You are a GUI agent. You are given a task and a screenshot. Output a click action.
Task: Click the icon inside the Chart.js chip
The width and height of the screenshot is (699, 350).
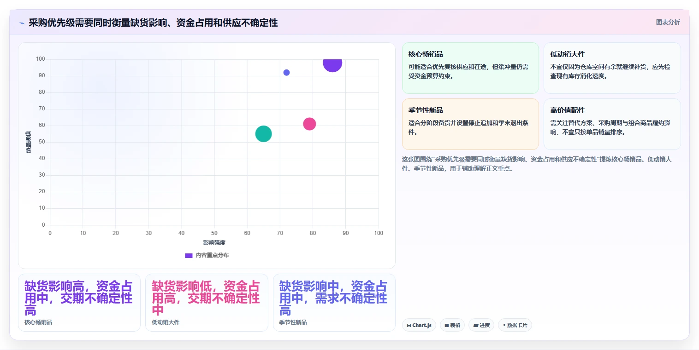(409, 325)
